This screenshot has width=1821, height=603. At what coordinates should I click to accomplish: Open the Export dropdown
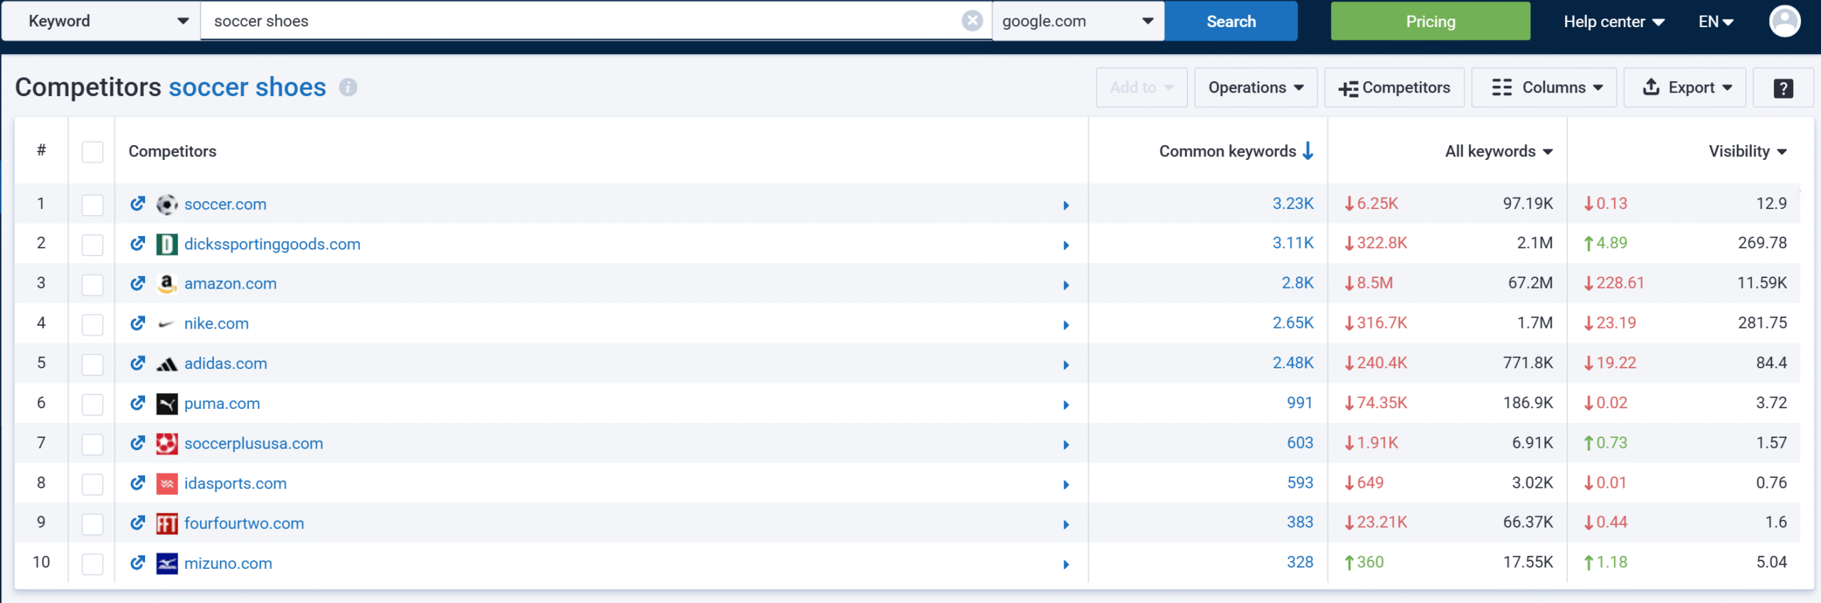(1684, 87)
